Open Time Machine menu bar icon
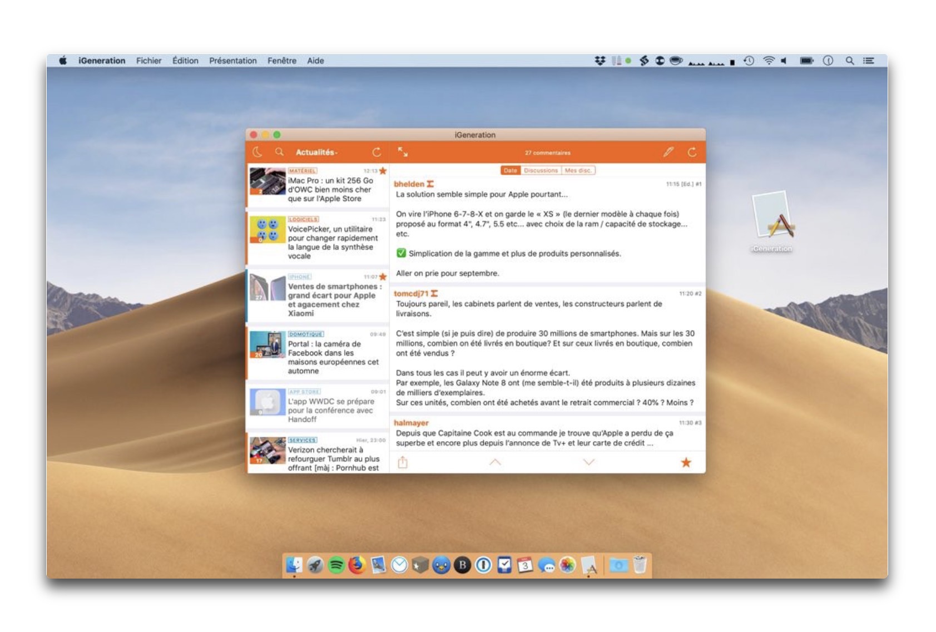Viewport: 936px width, 632px height. click(749, 61)
